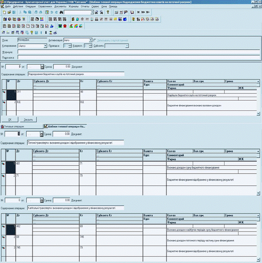Click the New document icon
This screenshot has height=263, width=262.
coord(4,12)
